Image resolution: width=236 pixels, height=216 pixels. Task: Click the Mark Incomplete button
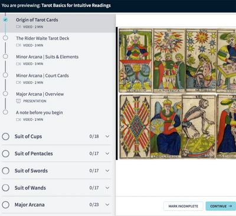coord(183,206)
